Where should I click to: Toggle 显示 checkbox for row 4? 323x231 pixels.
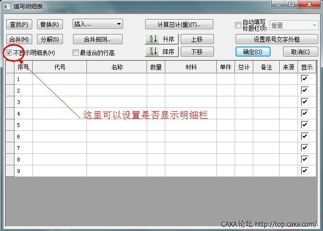coord(305,113)
